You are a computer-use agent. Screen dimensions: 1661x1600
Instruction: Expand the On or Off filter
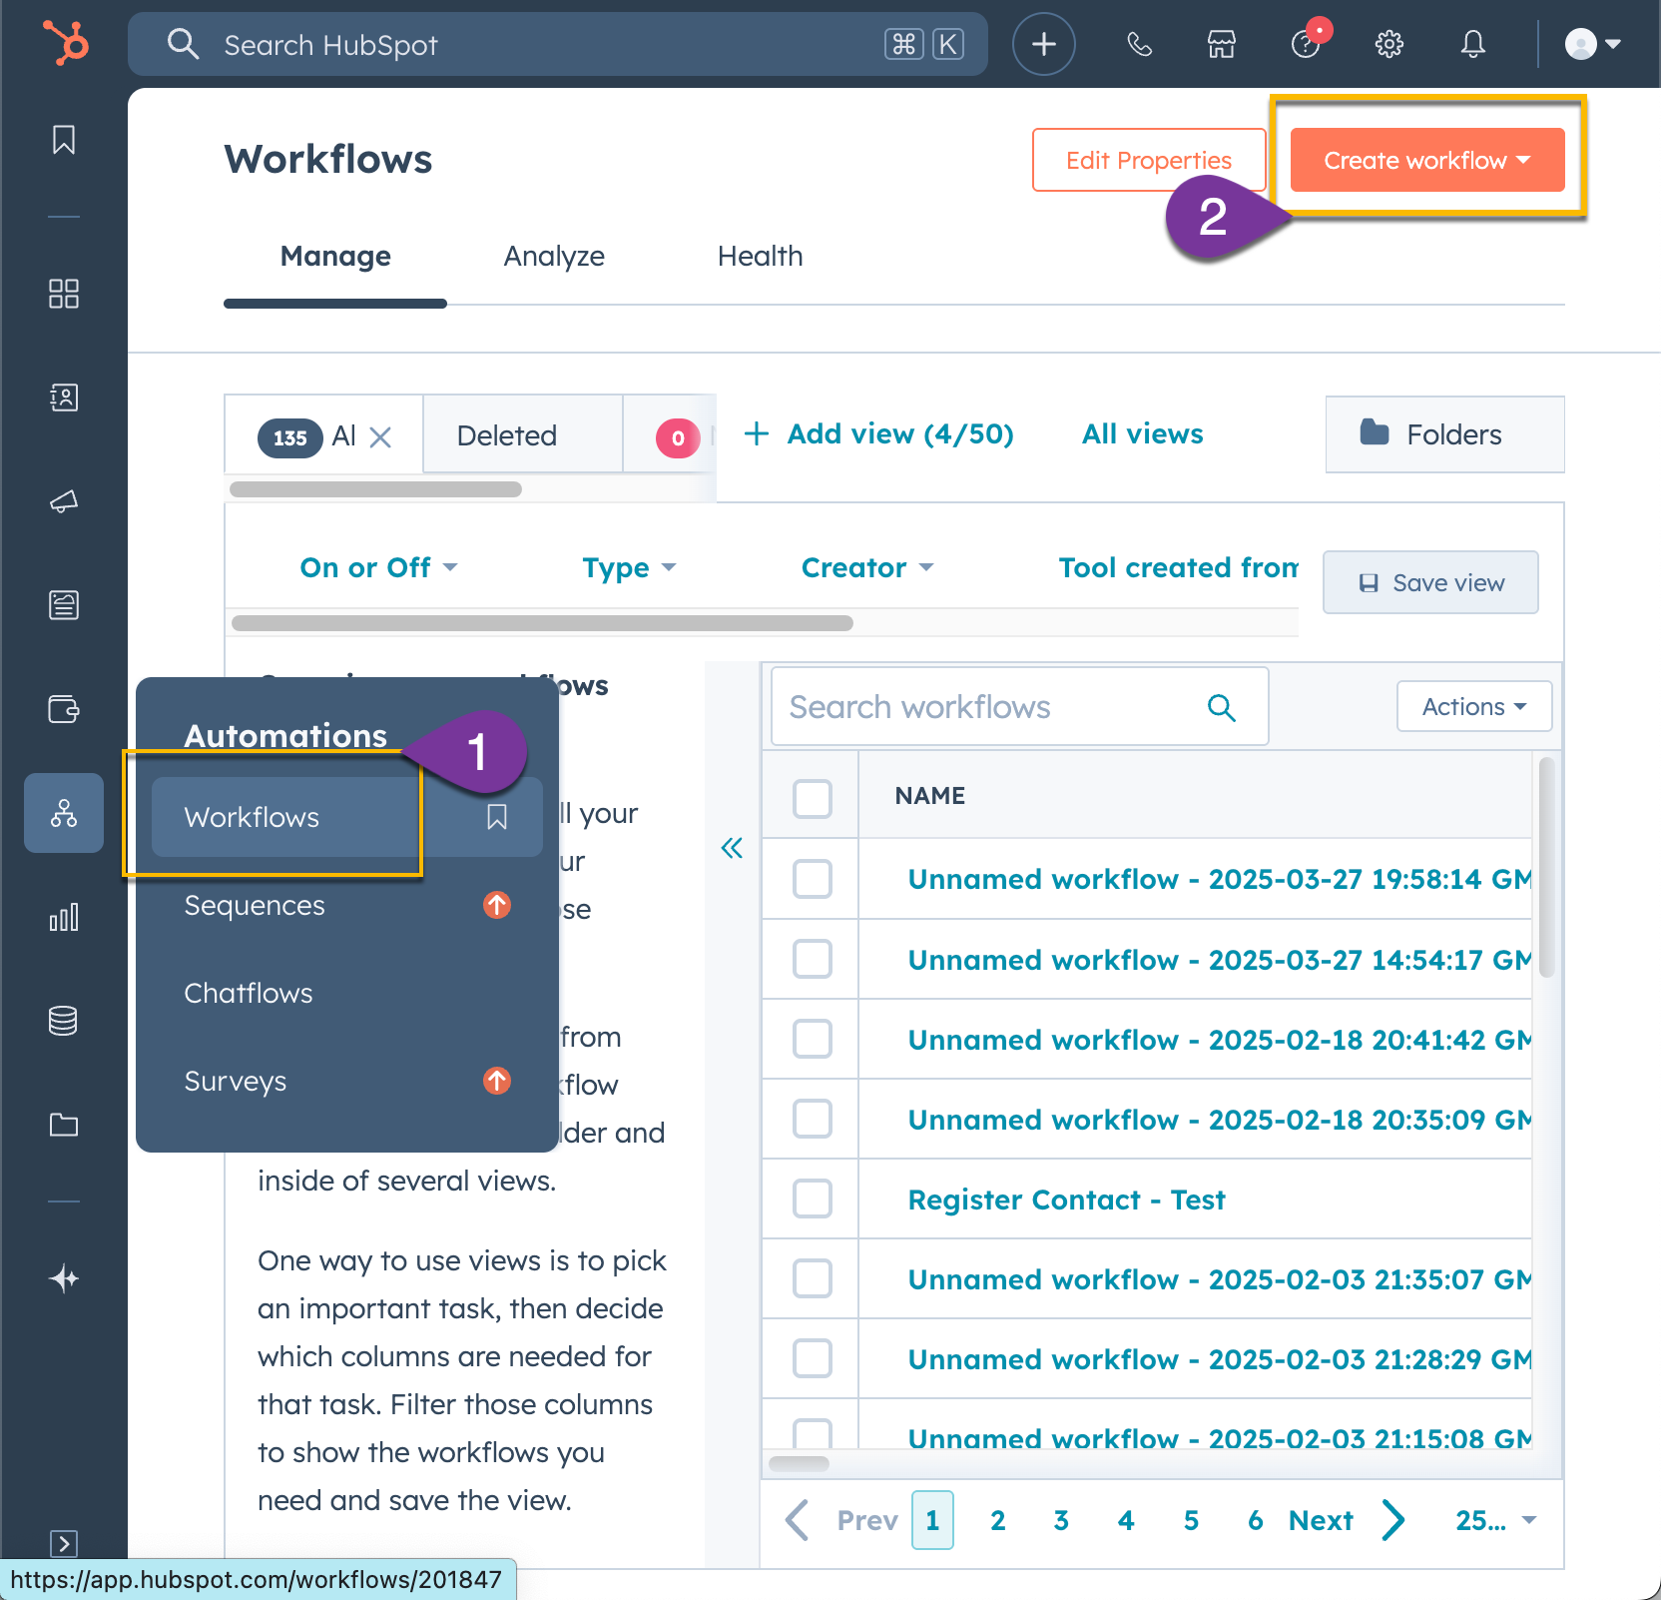coord(378,567)
